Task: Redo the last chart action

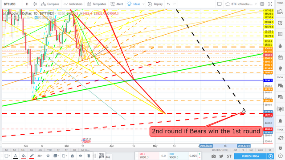Action: click(x=174, y=4)
